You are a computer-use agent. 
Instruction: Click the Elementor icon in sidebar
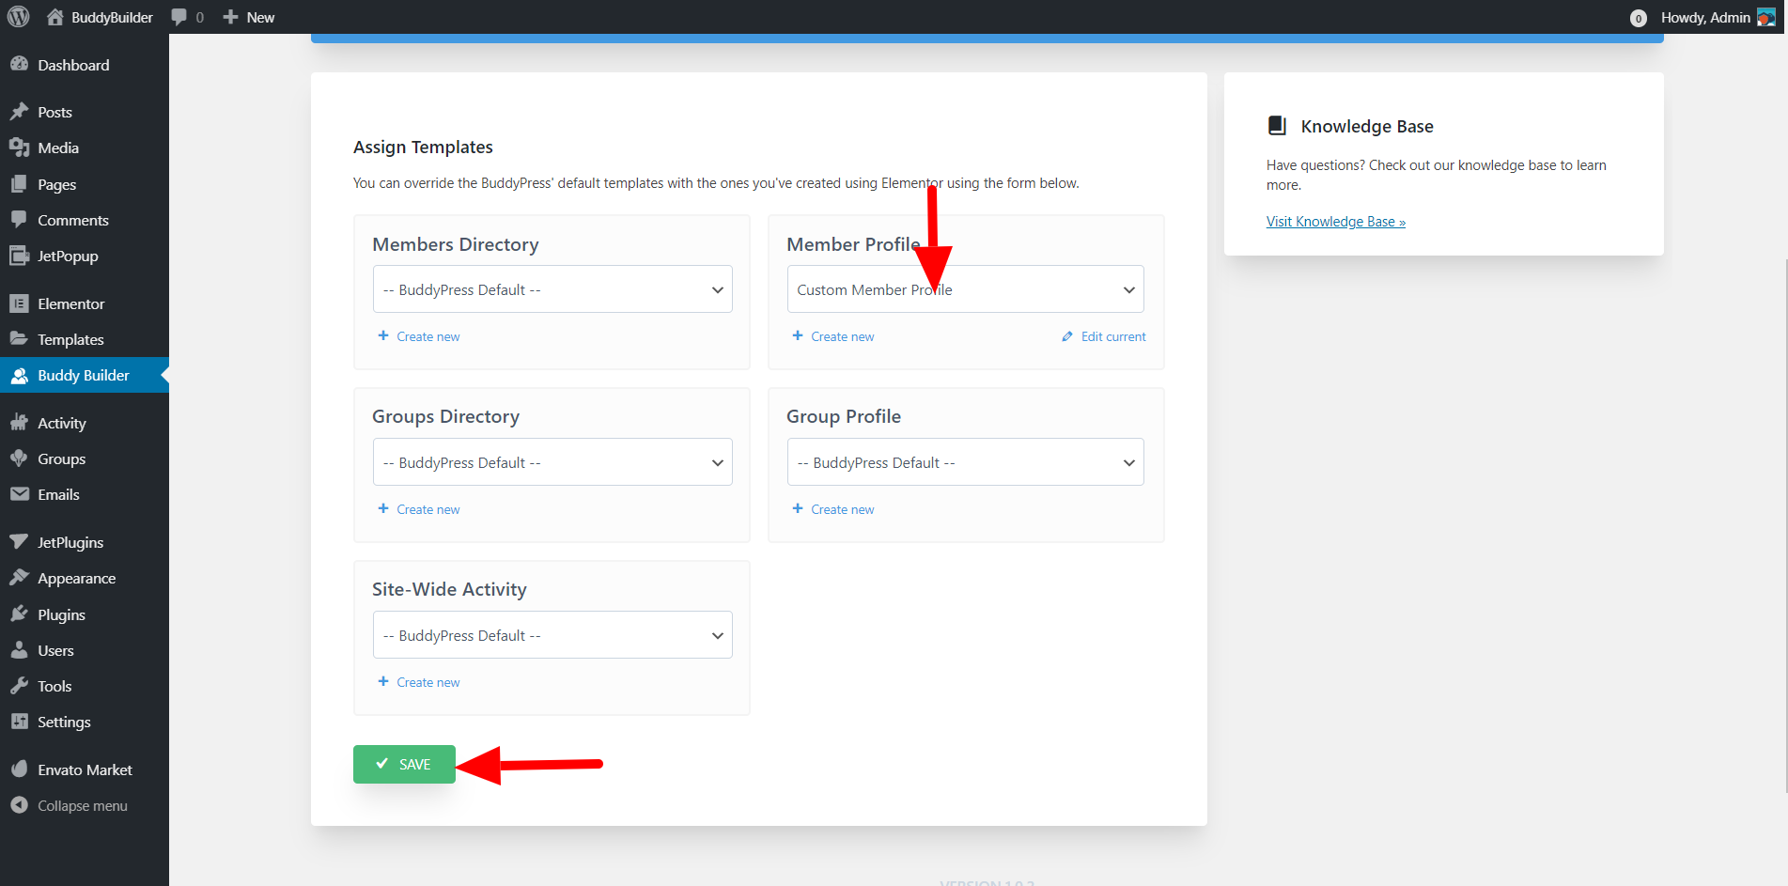19,303
